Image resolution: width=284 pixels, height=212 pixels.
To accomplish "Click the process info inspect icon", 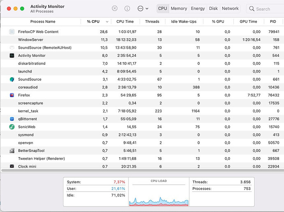I will [x=127, y=8].
